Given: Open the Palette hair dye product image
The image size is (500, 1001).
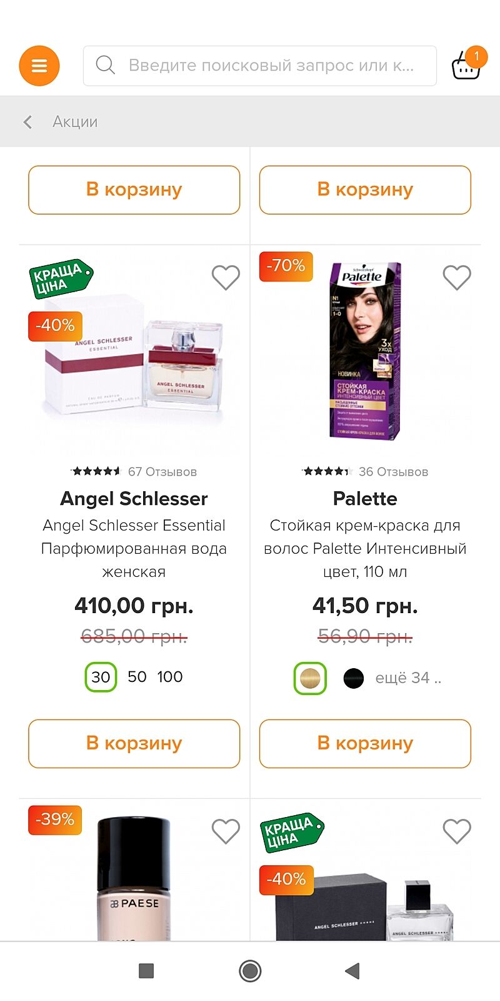Looking at the screenshot, I should pyautogui.click(x=365, y=350).
